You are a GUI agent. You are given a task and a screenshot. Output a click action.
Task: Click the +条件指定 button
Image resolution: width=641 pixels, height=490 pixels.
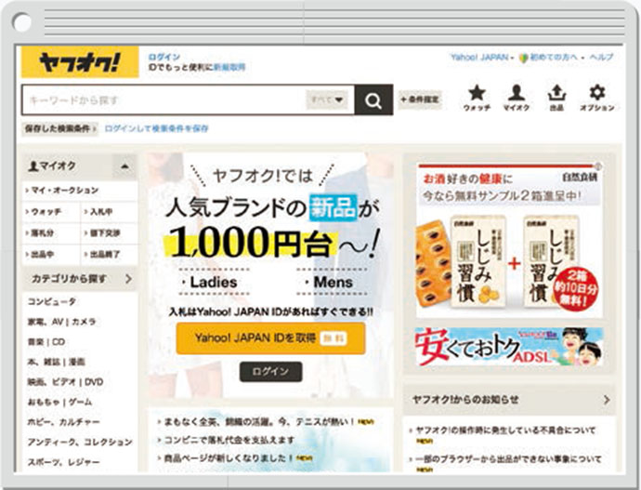pyautogui.click(x=420, y=99)
